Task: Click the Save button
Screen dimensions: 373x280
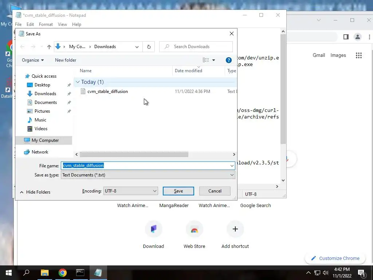Action: 178,191
